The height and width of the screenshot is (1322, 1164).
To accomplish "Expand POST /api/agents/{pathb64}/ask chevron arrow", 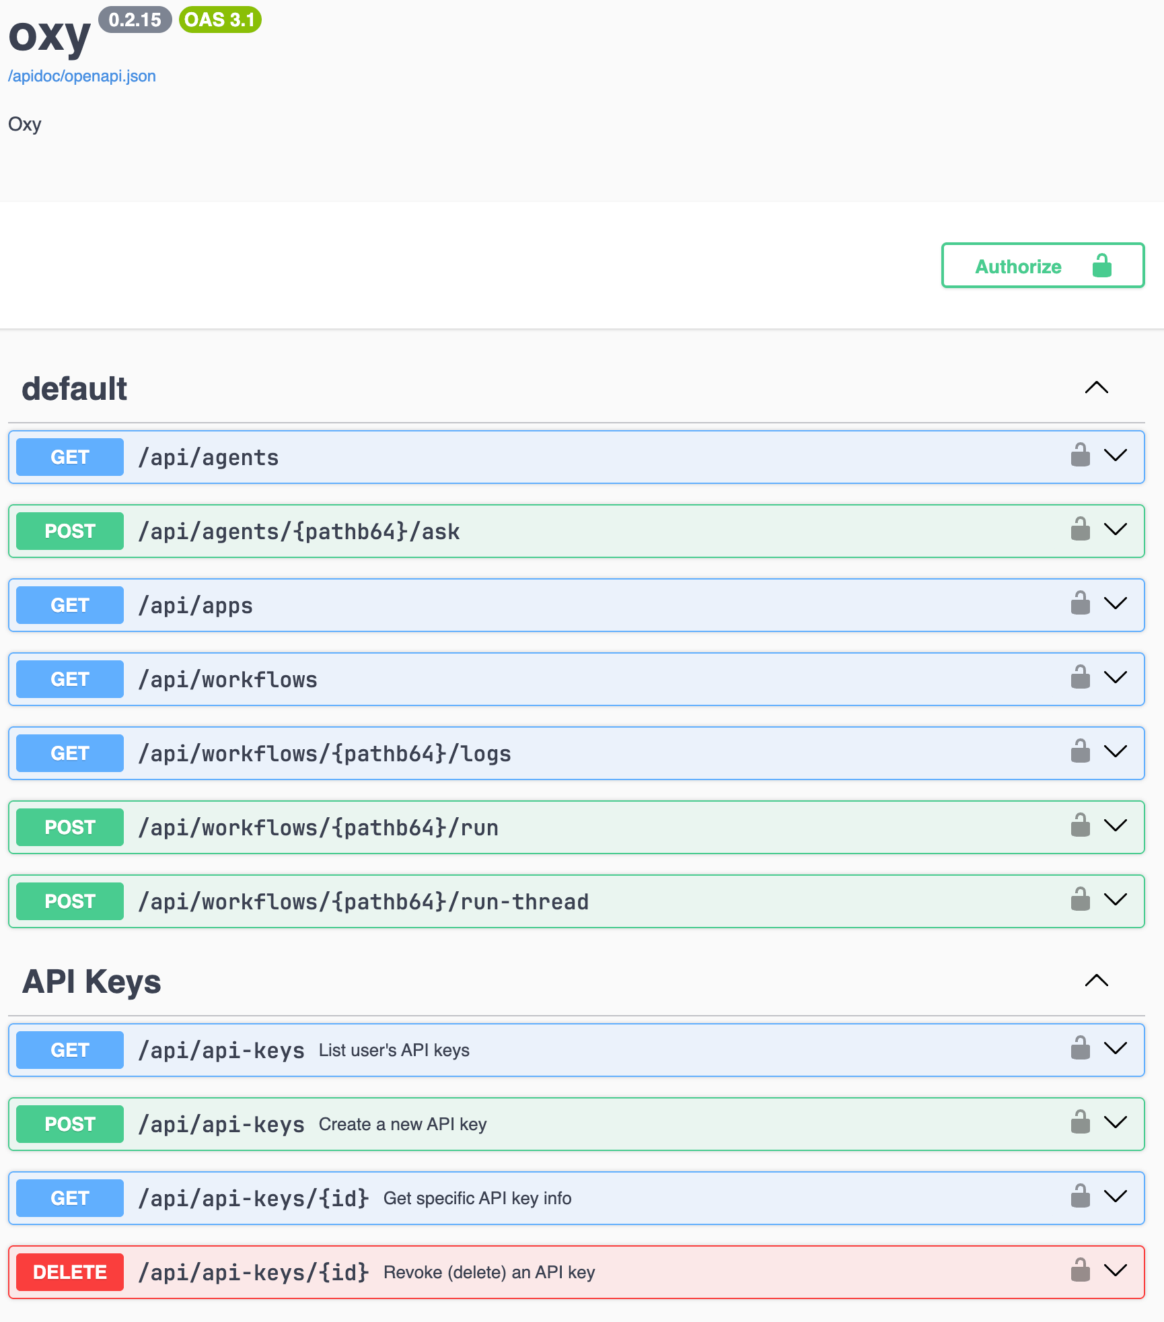I will [x=1116, y=530].
